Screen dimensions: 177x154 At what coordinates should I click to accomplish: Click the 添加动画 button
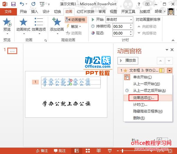[x=57, y=26]
